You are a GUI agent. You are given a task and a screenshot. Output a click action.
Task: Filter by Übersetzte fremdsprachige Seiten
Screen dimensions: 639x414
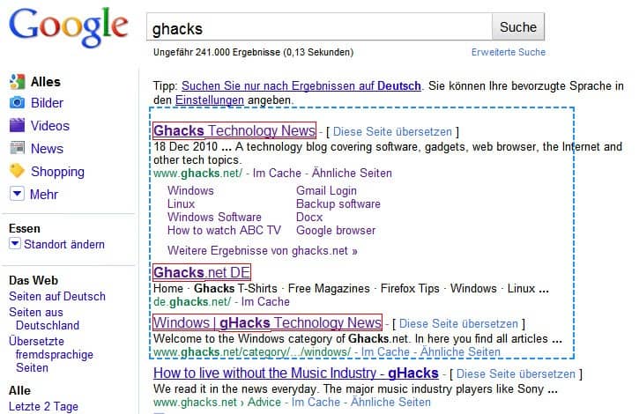pyautogui.click(x=51, y=354)
